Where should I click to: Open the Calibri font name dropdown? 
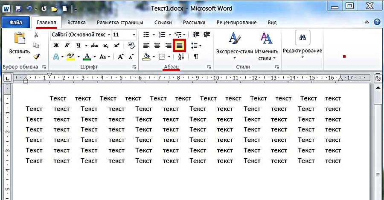click(109, 34)
